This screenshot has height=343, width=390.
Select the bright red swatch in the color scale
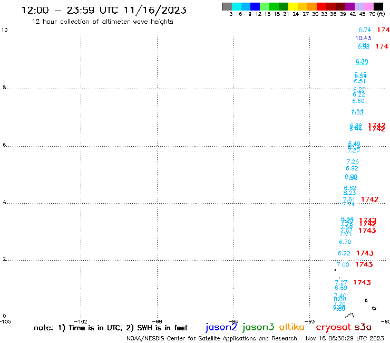point(321,6)
